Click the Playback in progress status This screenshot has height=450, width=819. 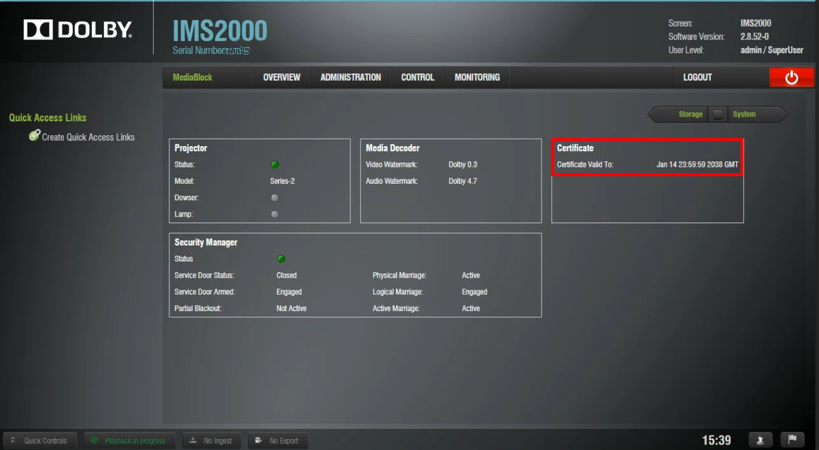(129, 441)
